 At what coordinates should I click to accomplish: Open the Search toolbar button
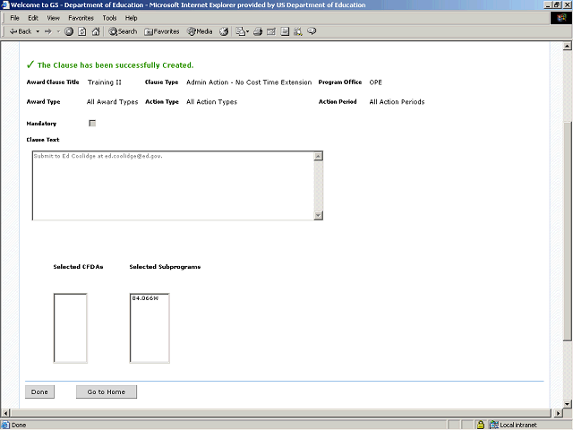123,31
